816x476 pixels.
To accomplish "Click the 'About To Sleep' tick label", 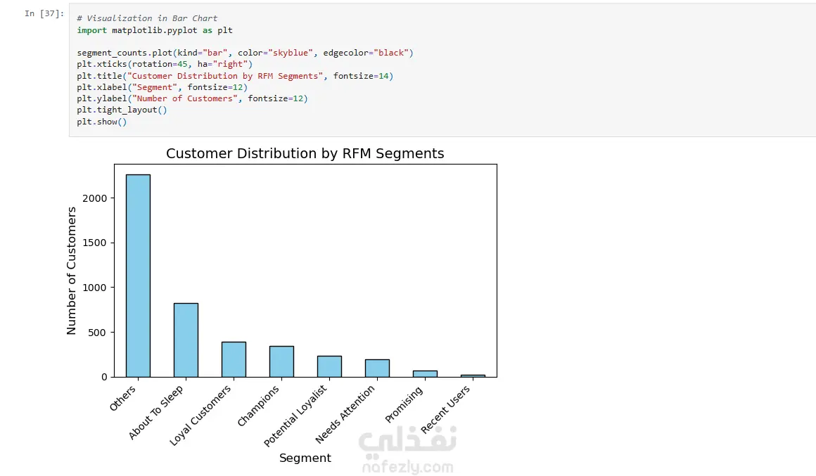I will click(x=156, y=413).
